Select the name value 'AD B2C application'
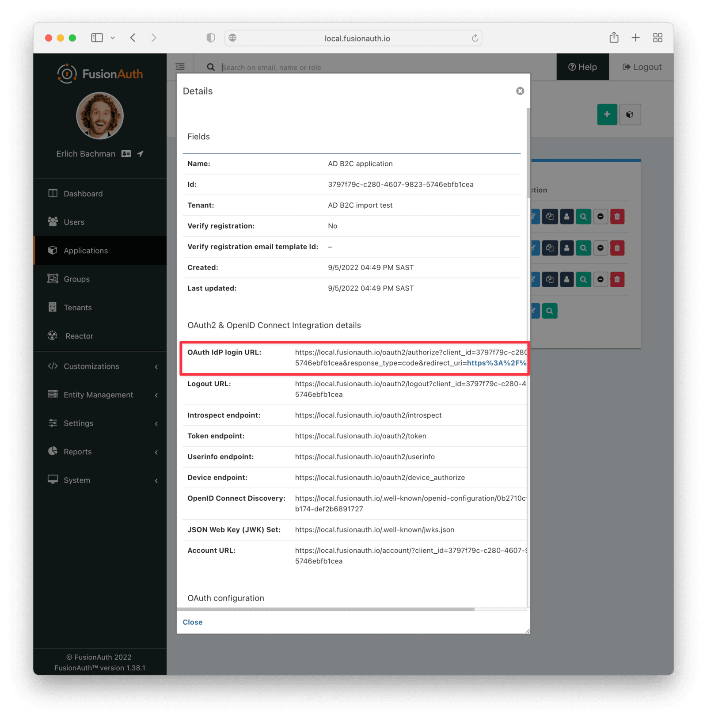The image size is (707, 719). point(360,164)
